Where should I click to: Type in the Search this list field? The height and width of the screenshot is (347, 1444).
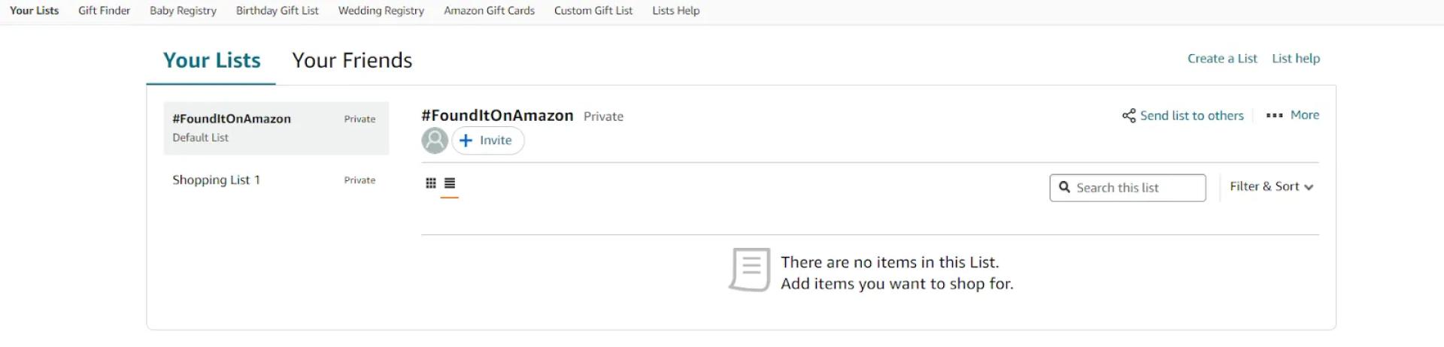pos(1136,188)
